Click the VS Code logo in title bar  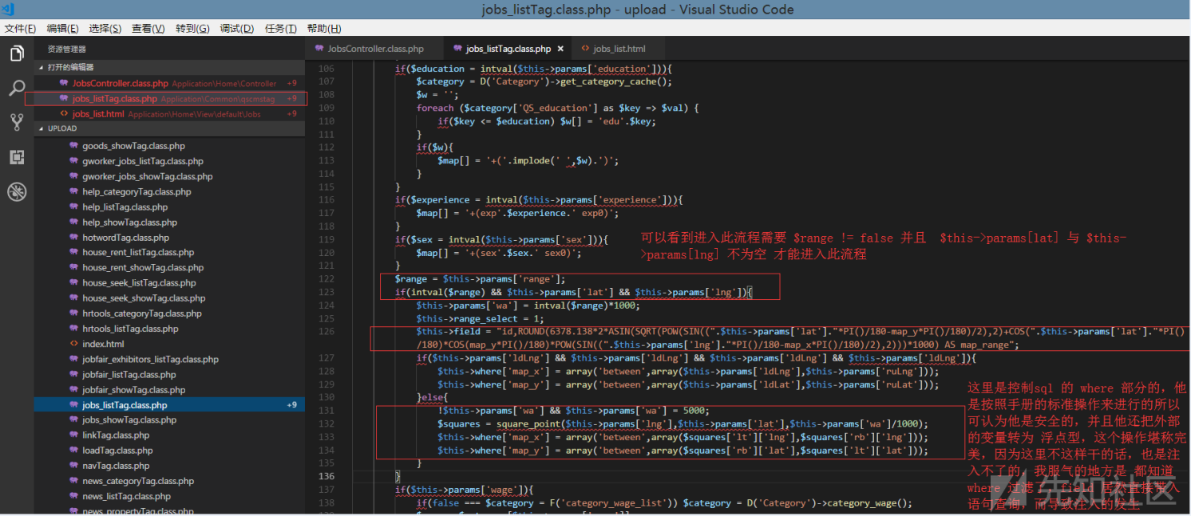pyautogui.click(x=10, y=10)
